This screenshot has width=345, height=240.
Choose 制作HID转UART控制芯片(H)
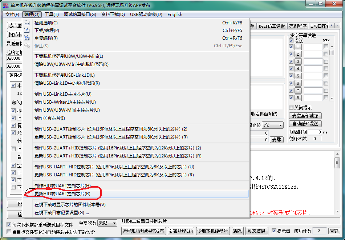(x=136, y=186)
